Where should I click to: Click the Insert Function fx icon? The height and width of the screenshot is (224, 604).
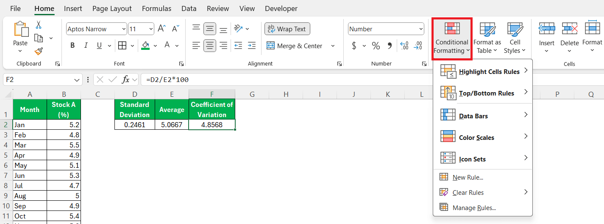[x=126, y=79]
